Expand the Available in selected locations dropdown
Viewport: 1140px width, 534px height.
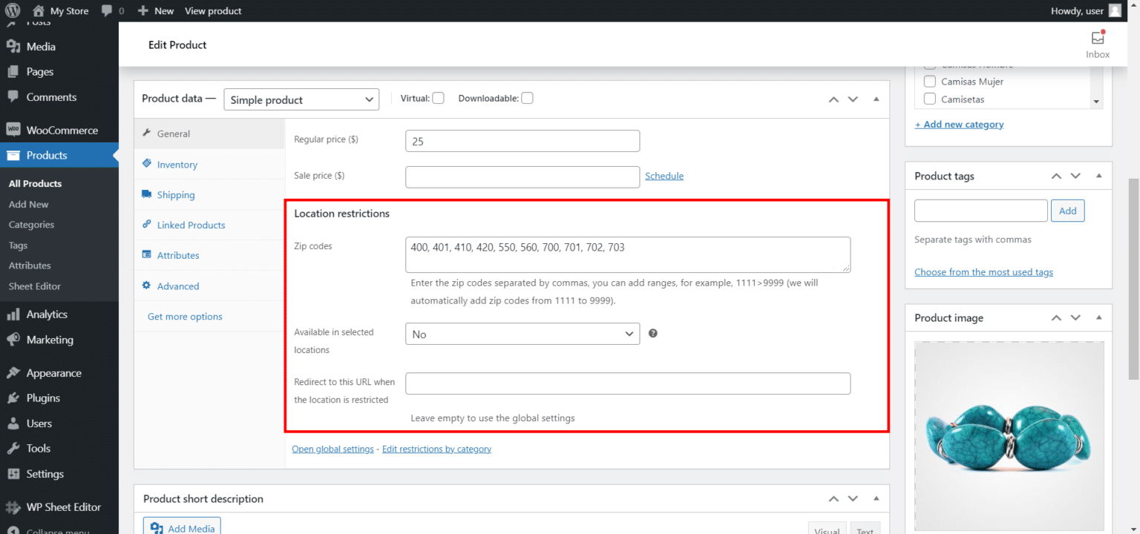(x=522, y=334)
